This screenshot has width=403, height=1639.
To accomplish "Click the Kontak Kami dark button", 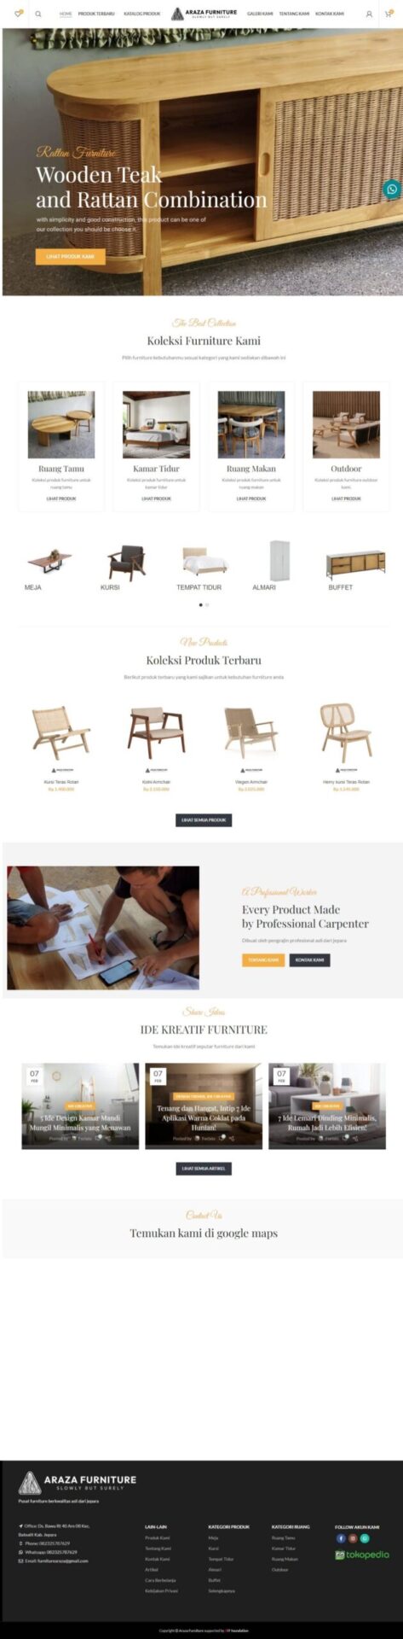I will coord(309,959).
